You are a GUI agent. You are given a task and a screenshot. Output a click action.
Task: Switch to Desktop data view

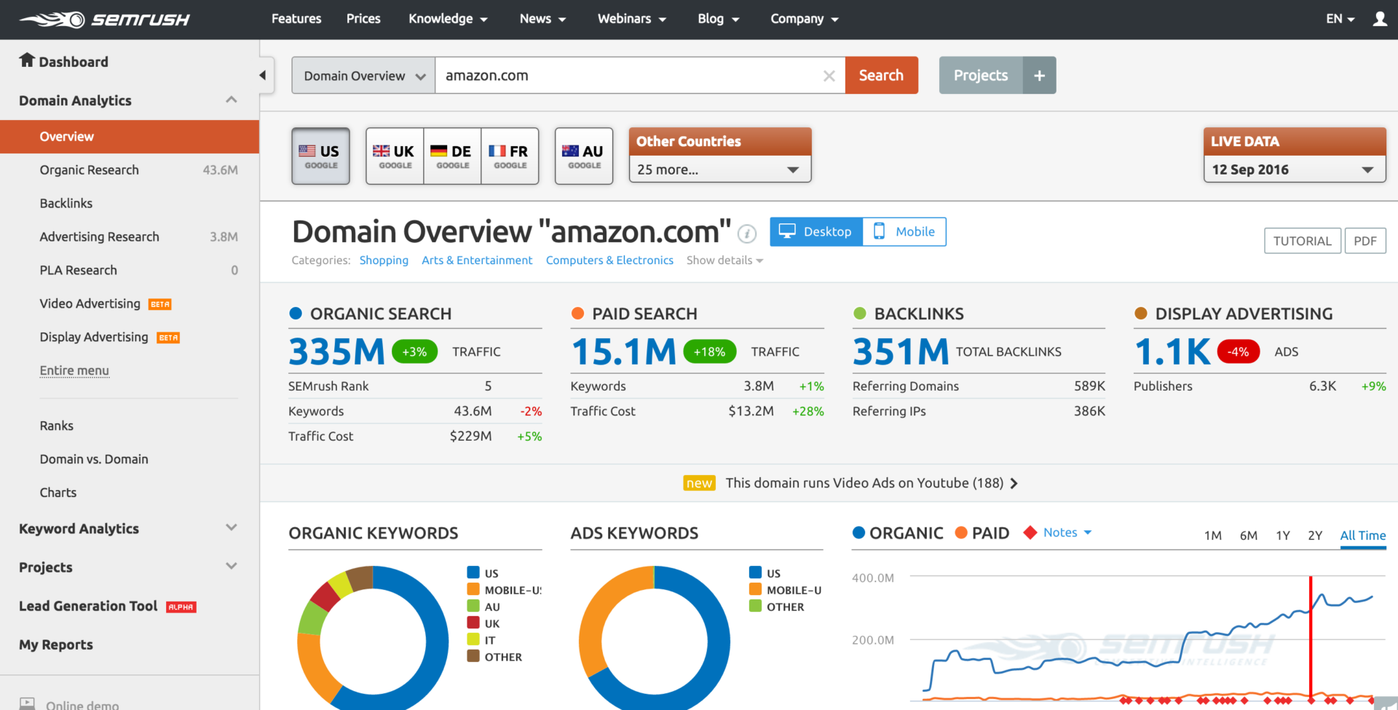coord(816,232)
